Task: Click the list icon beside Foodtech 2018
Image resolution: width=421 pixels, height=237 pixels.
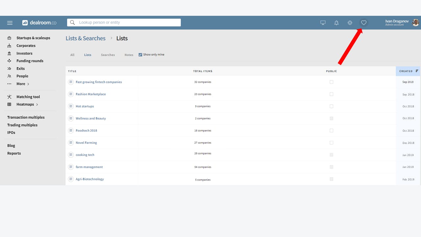Action: (x=71, y=130)
